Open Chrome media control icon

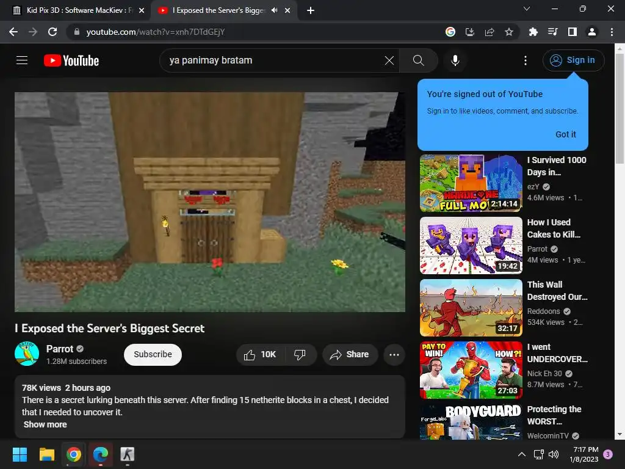[x=552, y=32]
